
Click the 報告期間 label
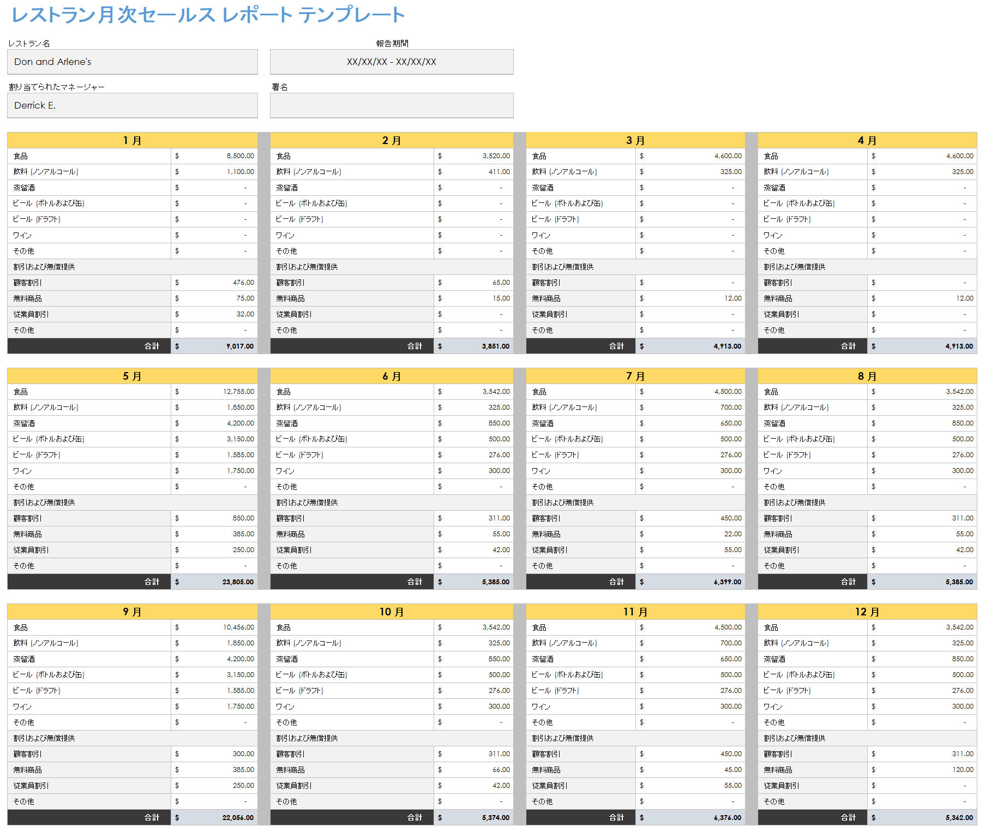[x=392, y=43]
